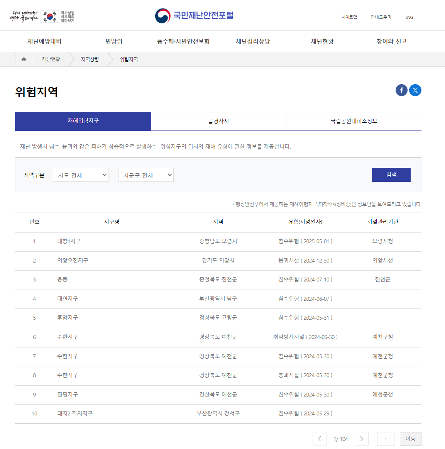Click the 부산광역시 강서구 region cell
This screenshot has height=449, width=445.
click(x=218, y=413)
